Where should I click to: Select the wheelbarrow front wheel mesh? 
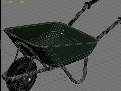[x=21, y=74]
